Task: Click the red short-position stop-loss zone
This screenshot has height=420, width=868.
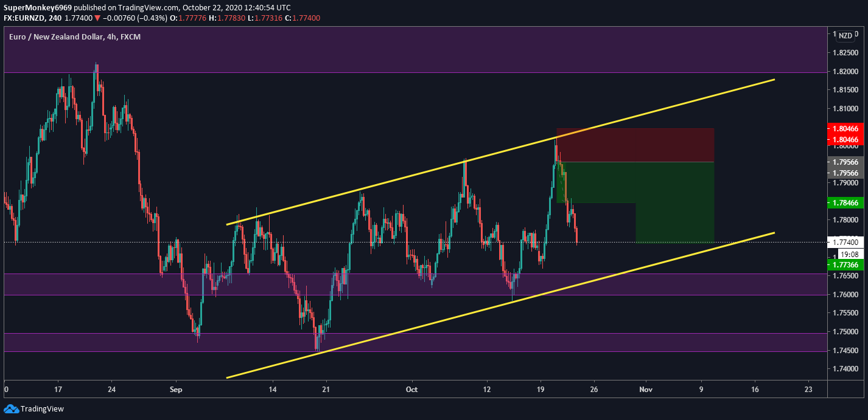Action: (635, 145)
